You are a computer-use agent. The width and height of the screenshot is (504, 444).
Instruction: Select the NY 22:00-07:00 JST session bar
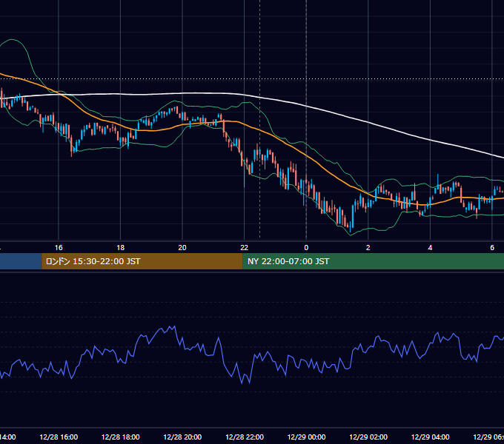coord(373,261)
